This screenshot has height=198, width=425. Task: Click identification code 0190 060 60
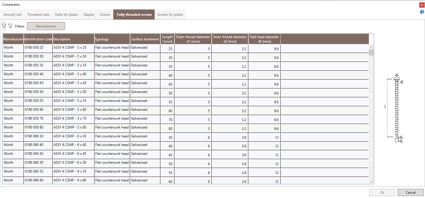(34, 180)
